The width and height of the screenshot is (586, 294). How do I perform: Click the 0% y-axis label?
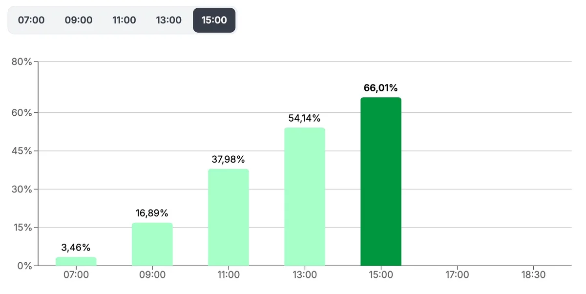click(x=24, y=266)
